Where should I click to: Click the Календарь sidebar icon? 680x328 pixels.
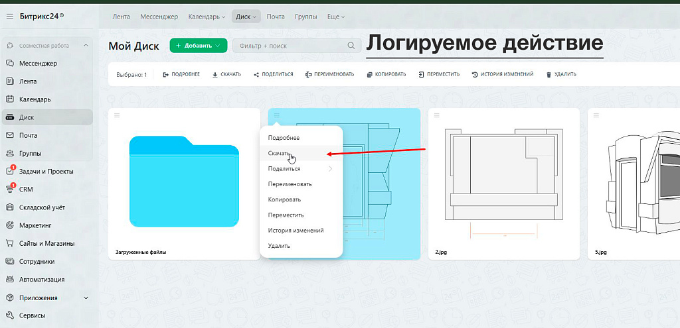10,99
